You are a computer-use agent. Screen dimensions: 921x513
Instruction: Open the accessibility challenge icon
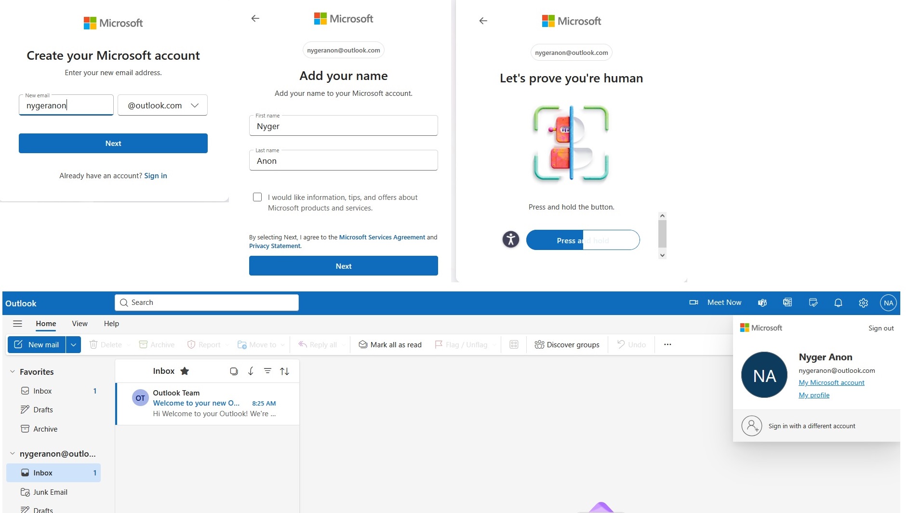click(510, 239)
